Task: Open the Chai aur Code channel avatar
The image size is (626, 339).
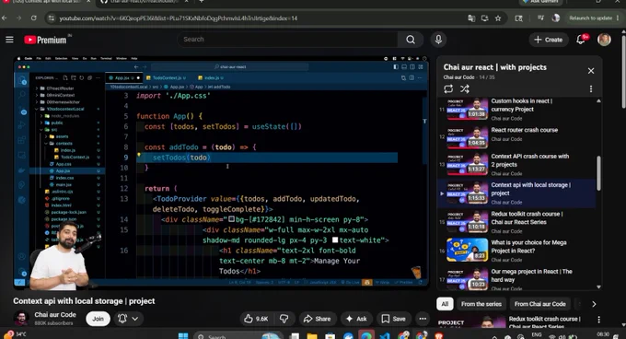Action: (21, 318)
